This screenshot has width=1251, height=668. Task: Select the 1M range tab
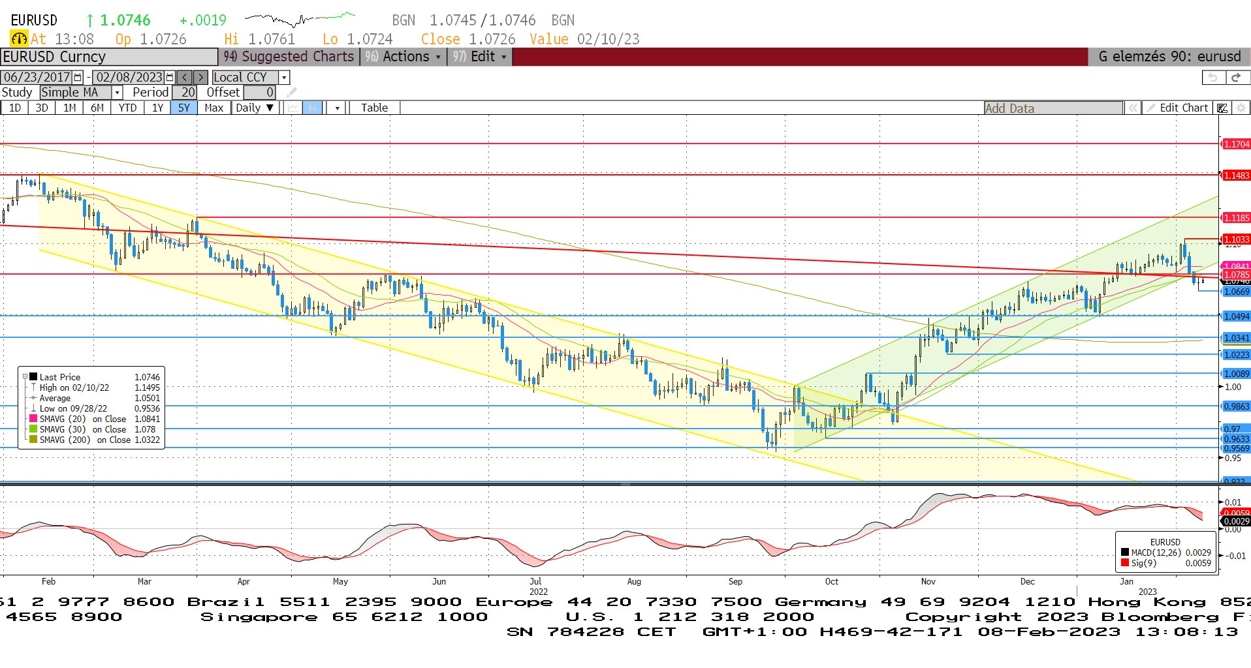pyautogui.click(x=69, y=108)
